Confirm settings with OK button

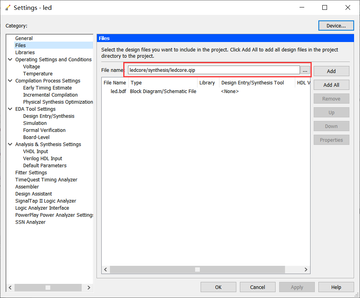coord(218,287)
